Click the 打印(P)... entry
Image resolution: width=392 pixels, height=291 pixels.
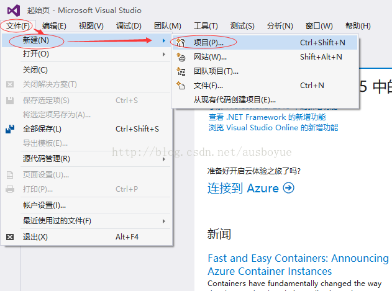(x=86, y=189)
